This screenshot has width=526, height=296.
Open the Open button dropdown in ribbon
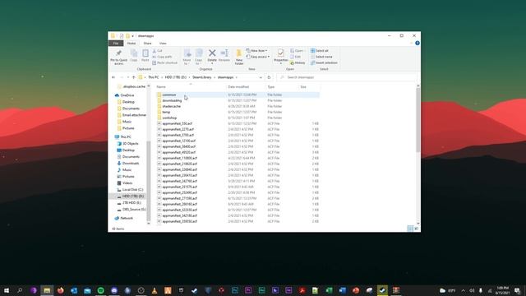298,51
